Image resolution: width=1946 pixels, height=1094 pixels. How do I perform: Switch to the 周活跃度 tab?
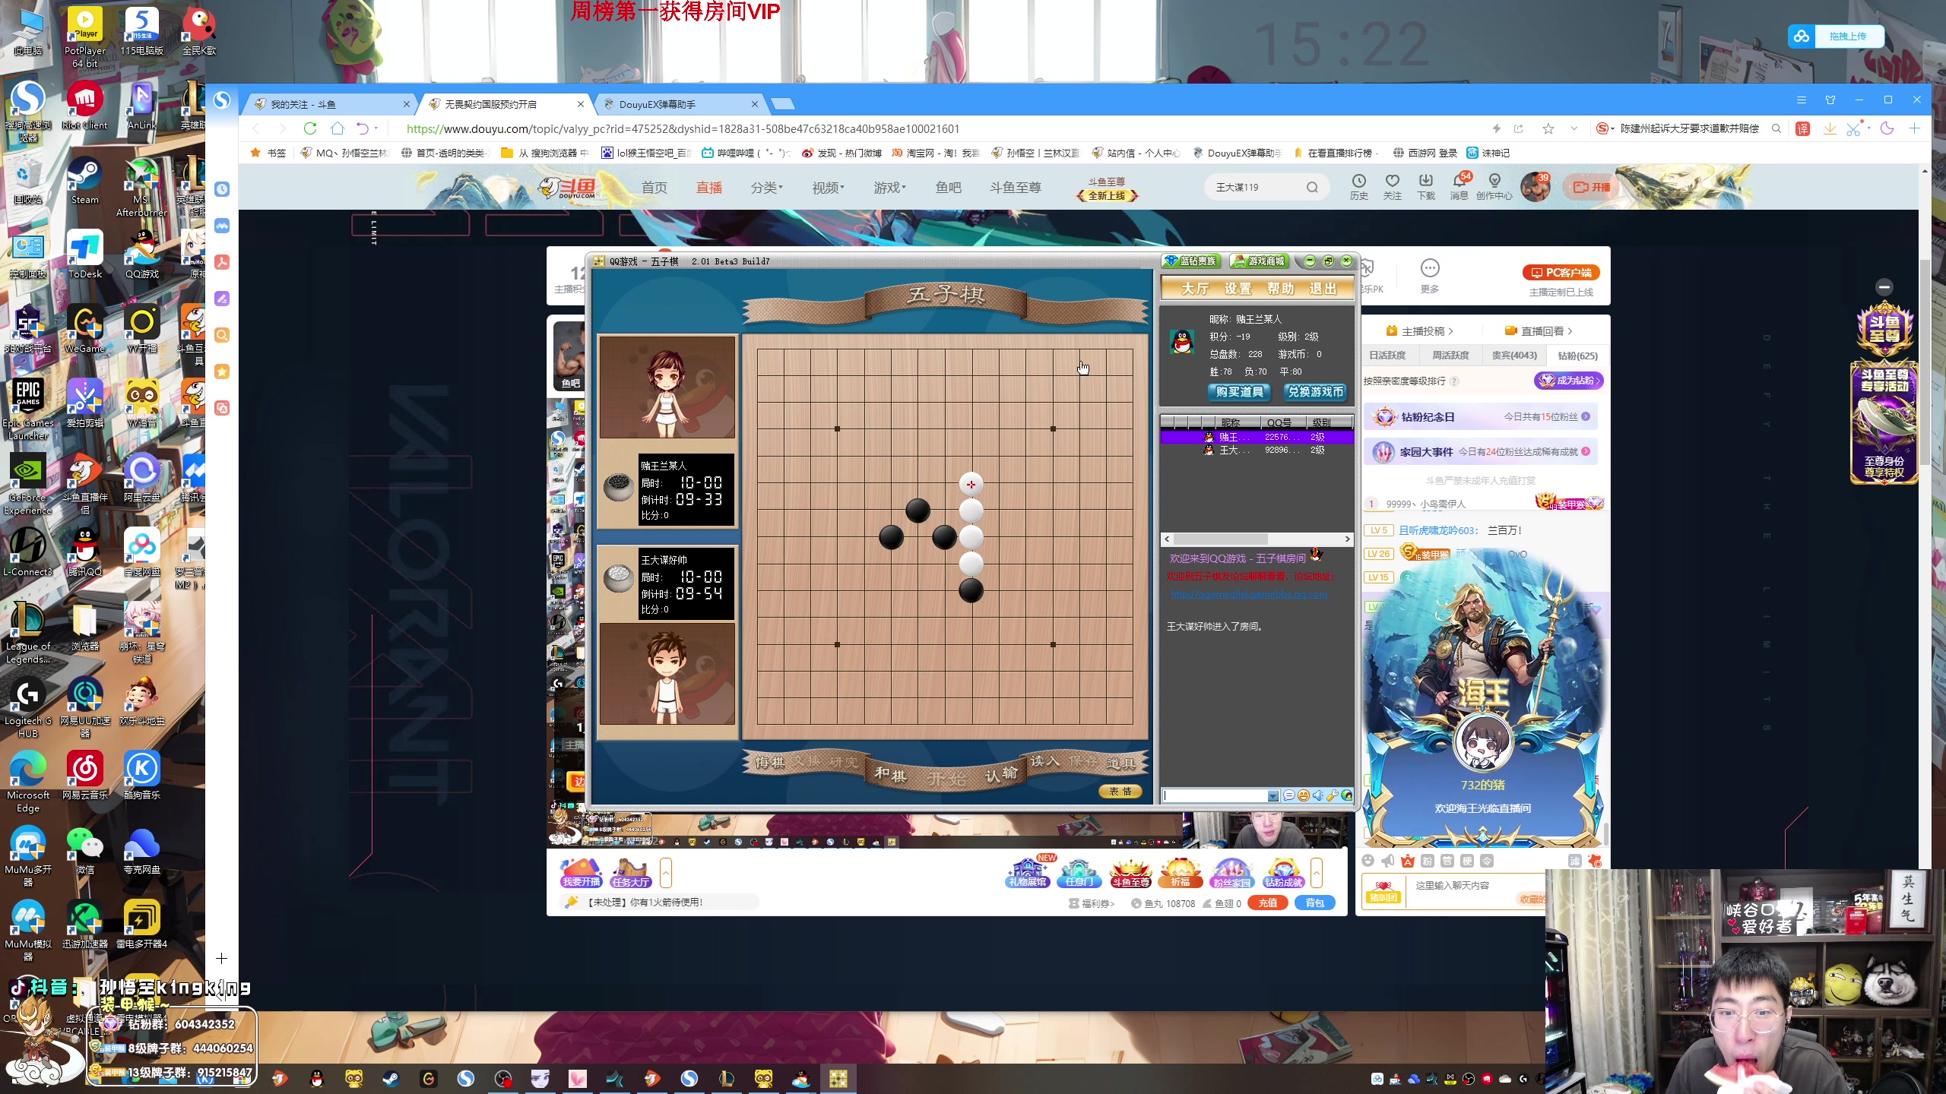click(x=1450, y=356)
